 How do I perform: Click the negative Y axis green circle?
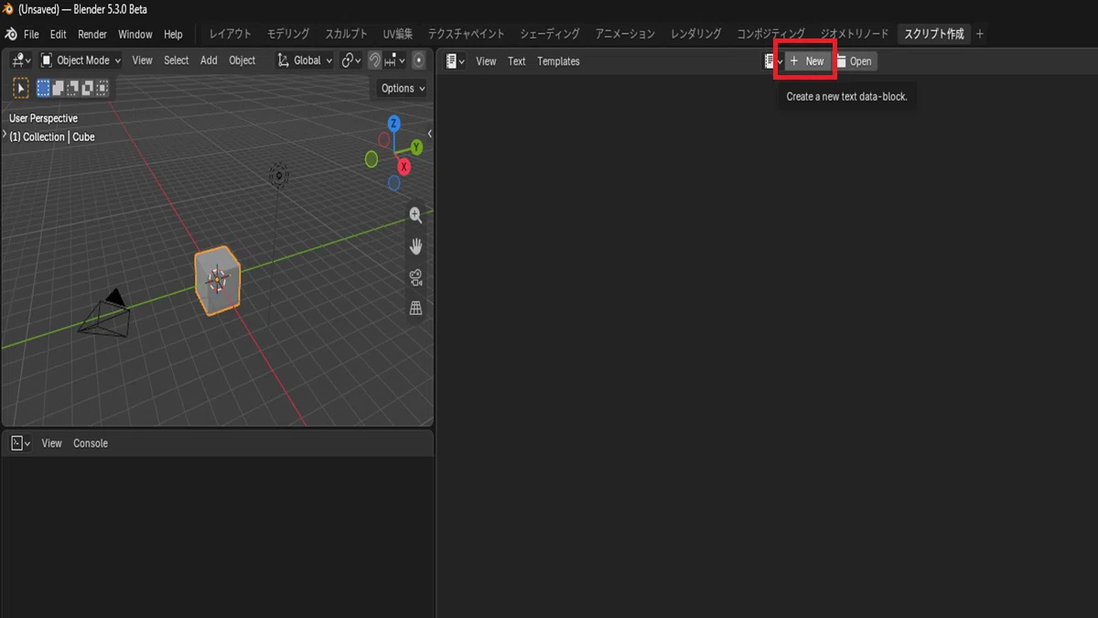pos(371,159)
